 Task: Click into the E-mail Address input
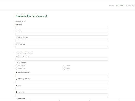pyautogui.click(x=62, y=47)
